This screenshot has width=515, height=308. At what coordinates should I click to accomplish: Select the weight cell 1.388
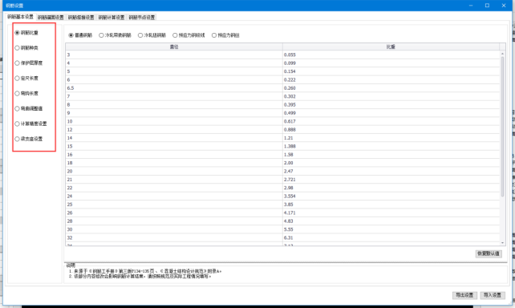point(391,146)
